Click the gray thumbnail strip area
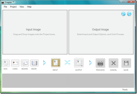Image resolution: width=137 pixels, height=94 pixels. tap(68, 81)
